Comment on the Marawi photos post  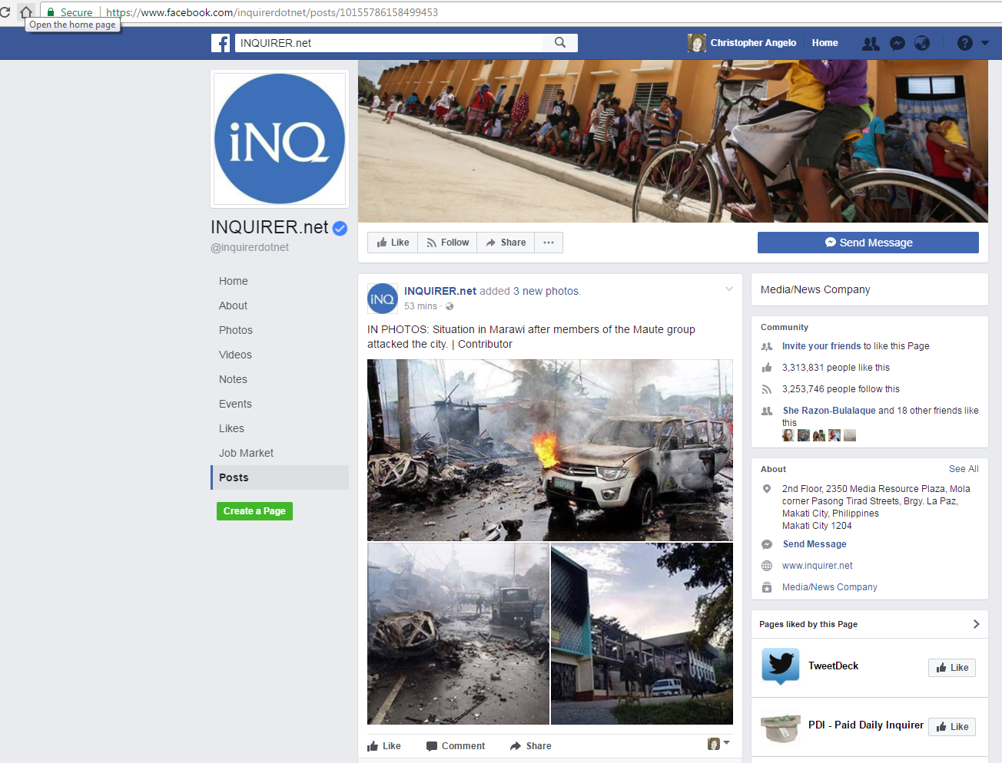[456, 746]
